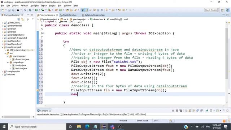Click the Back navigation arrow icon

tap(124, 10)
